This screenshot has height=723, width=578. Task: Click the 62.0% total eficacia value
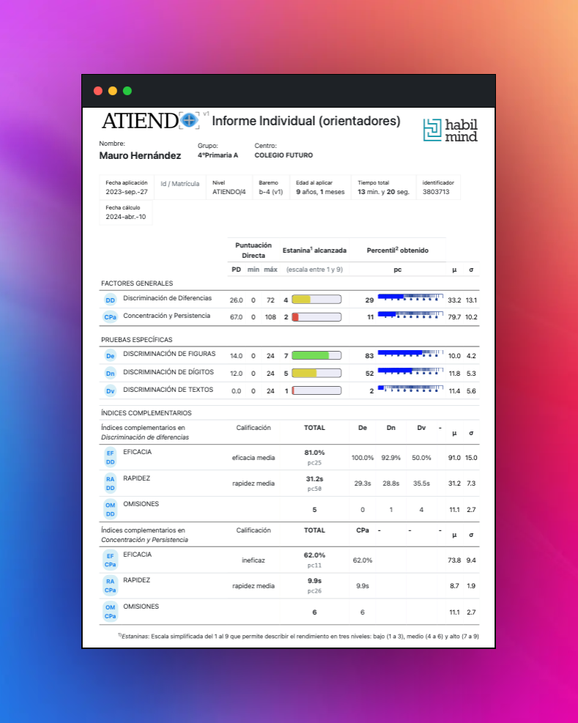pyautogui.click(x=314, y=555)
